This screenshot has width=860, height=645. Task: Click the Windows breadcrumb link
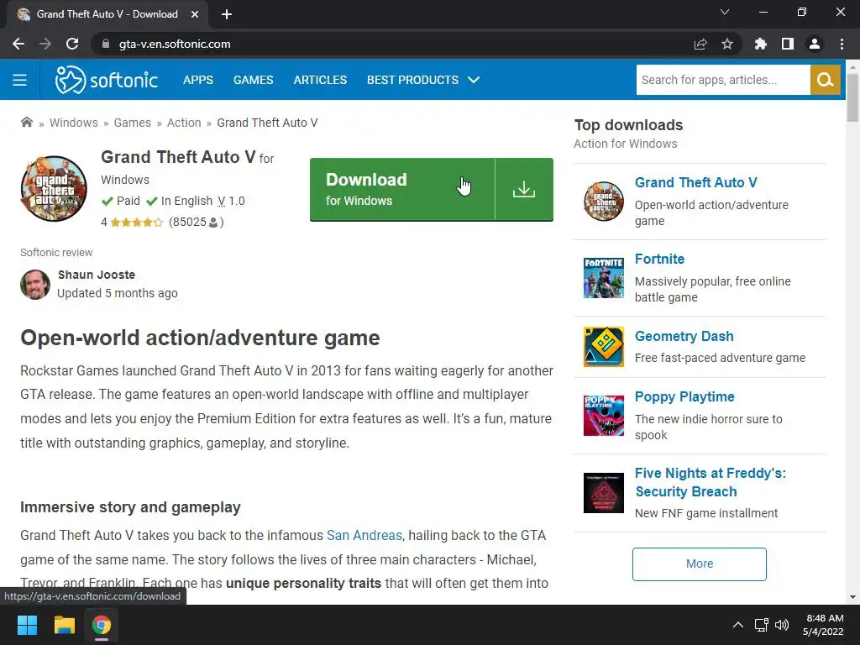[74, 123]
